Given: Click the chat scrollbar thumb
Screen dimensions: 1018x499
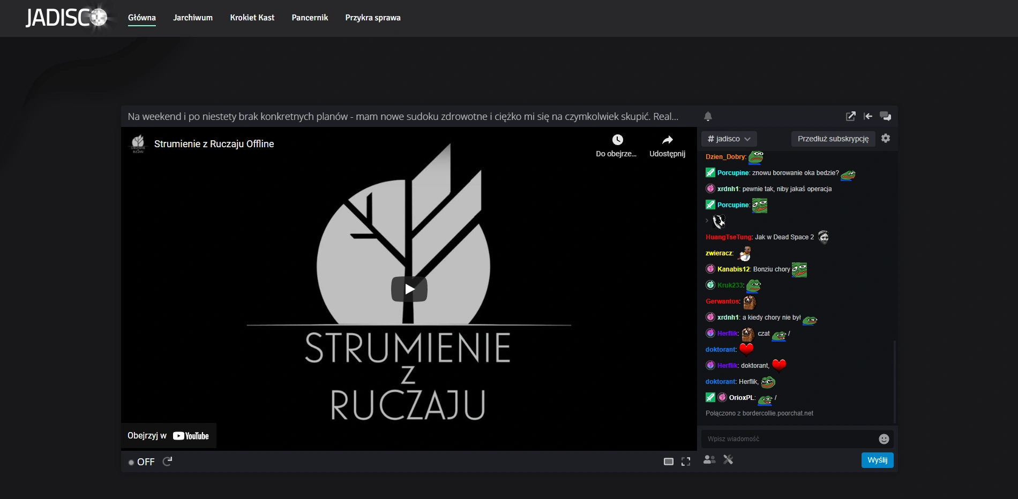Looking at the screenshot, I should pos(894,381).
